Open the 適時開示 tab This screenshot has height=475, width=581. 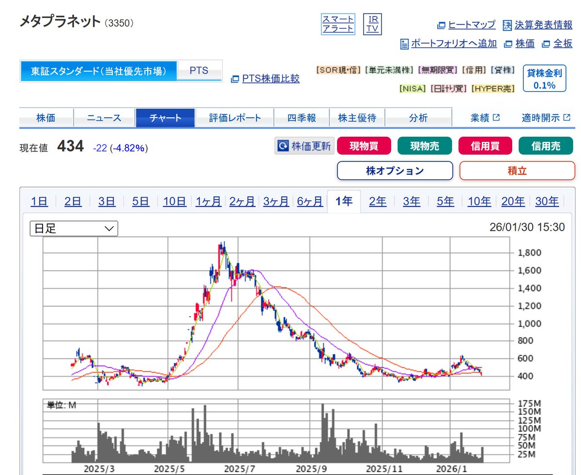546,118
